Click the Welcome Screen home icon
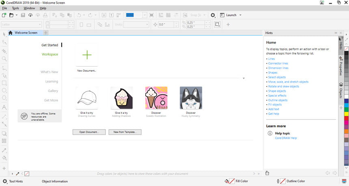The image size is (349, 186). pyautogui.click(x=11, y=33)
